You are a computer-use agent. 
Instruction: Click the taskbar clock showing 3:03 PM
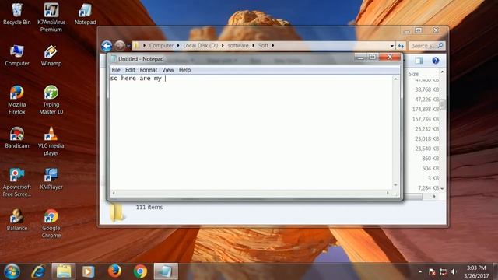click(x=476, y=271)
